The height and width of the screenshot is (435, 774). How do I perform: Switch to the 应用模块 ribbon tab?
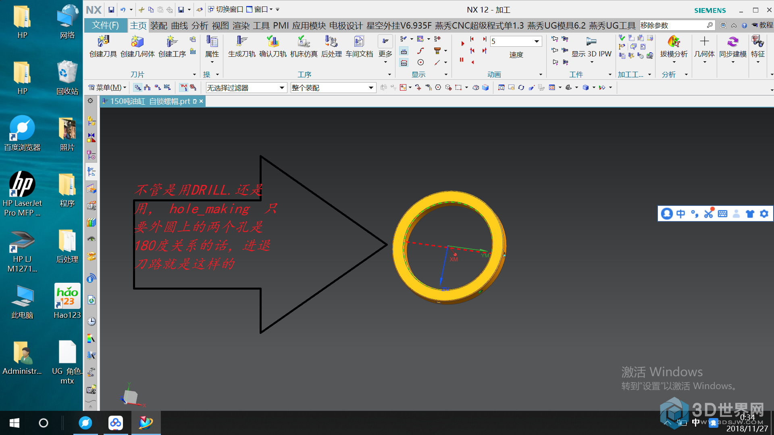point(309,25)
